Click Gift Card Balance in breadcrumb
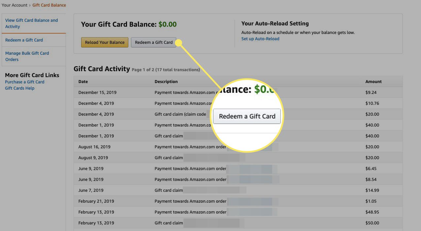The width and height of the screenshot is (421, 231). 49,5
